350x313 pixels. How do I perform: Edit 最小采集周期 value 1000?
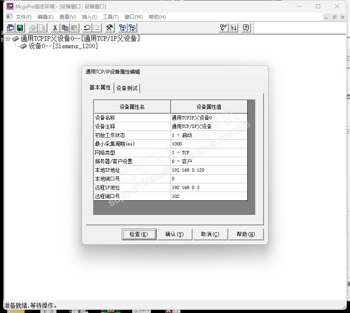pyautogui.click(x=209, y=144)
